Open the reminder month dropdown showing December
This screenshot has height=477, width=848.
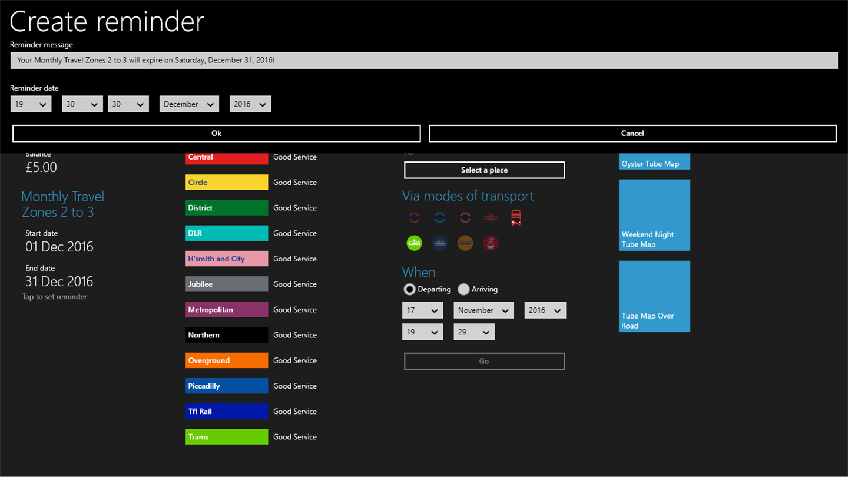coord(189,104)
